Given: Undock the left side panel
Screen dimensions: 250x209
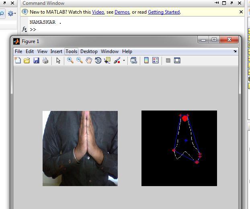Looking at the screenshot, I should [5, 3].
